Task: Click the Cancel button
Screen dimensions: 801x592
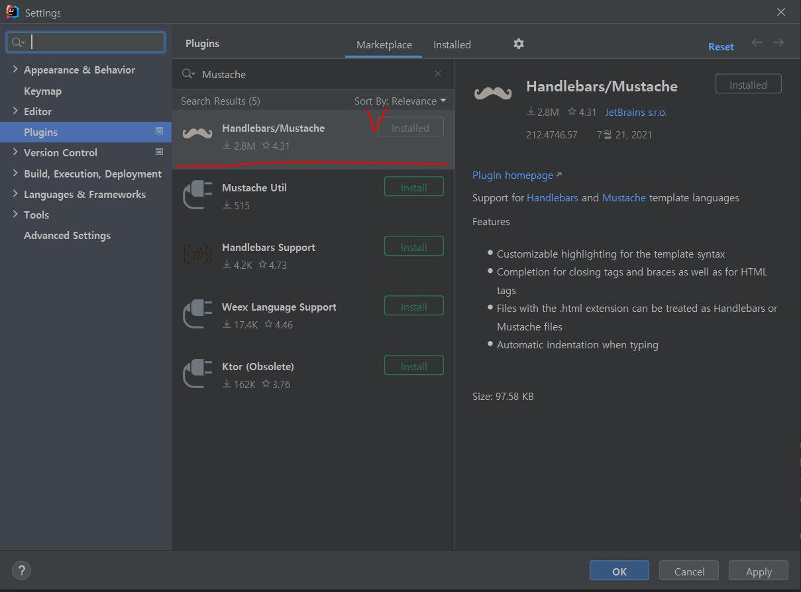Action: [689, 571]
